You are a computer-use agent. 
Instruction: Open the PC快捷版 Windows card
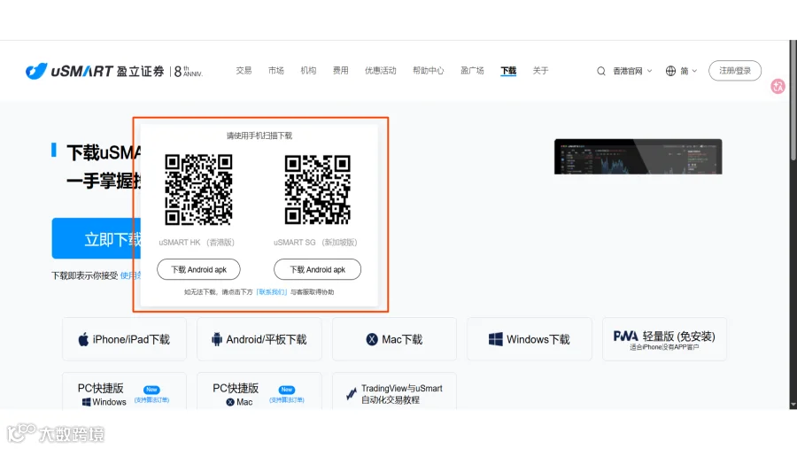point(125,391)
